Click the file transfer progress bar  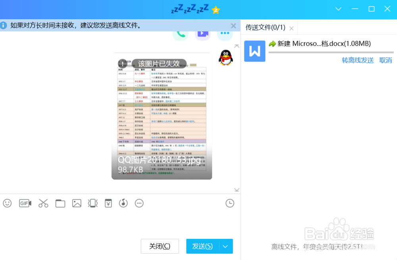[x=331, y=52]
